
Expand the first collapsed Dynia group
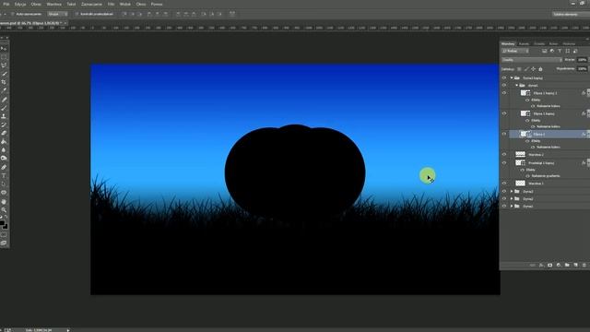512,192
